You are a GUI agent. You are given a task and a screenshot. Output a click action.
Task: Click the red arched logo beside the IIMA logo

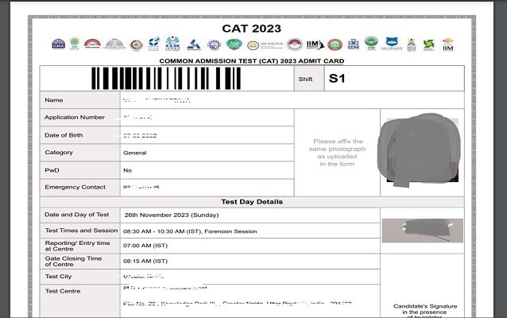click(x=92, y=44)
